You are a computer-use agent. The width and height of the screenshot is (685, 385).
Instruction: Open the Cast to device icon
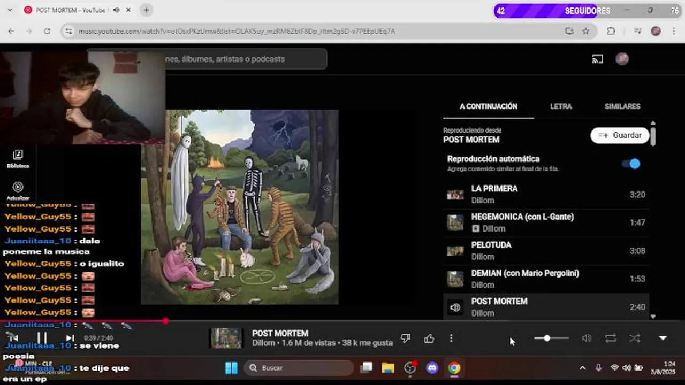tap(597, 59)
